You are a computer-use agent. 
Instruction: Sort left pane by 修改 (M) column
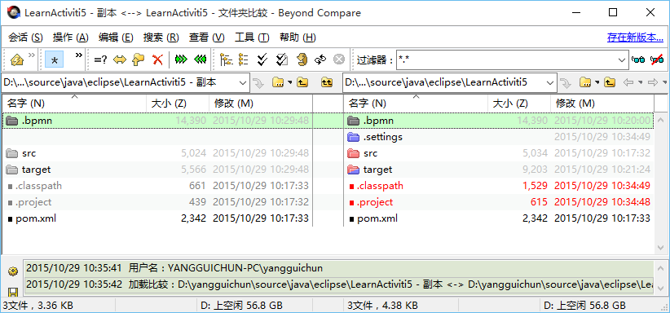pos(261,104)
